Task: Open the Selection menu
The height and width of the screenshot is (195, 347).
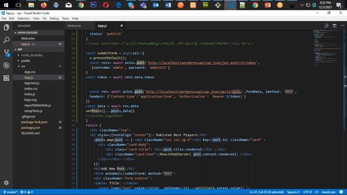Action: tap(23, 18)
